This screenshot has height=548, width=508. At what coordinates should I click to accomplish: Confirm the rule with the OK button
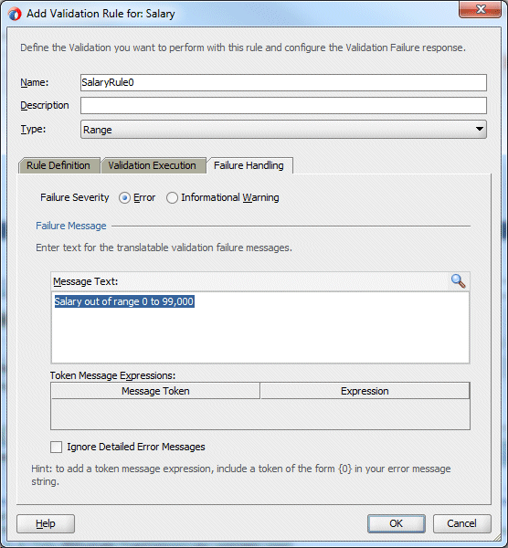(397, 523)
